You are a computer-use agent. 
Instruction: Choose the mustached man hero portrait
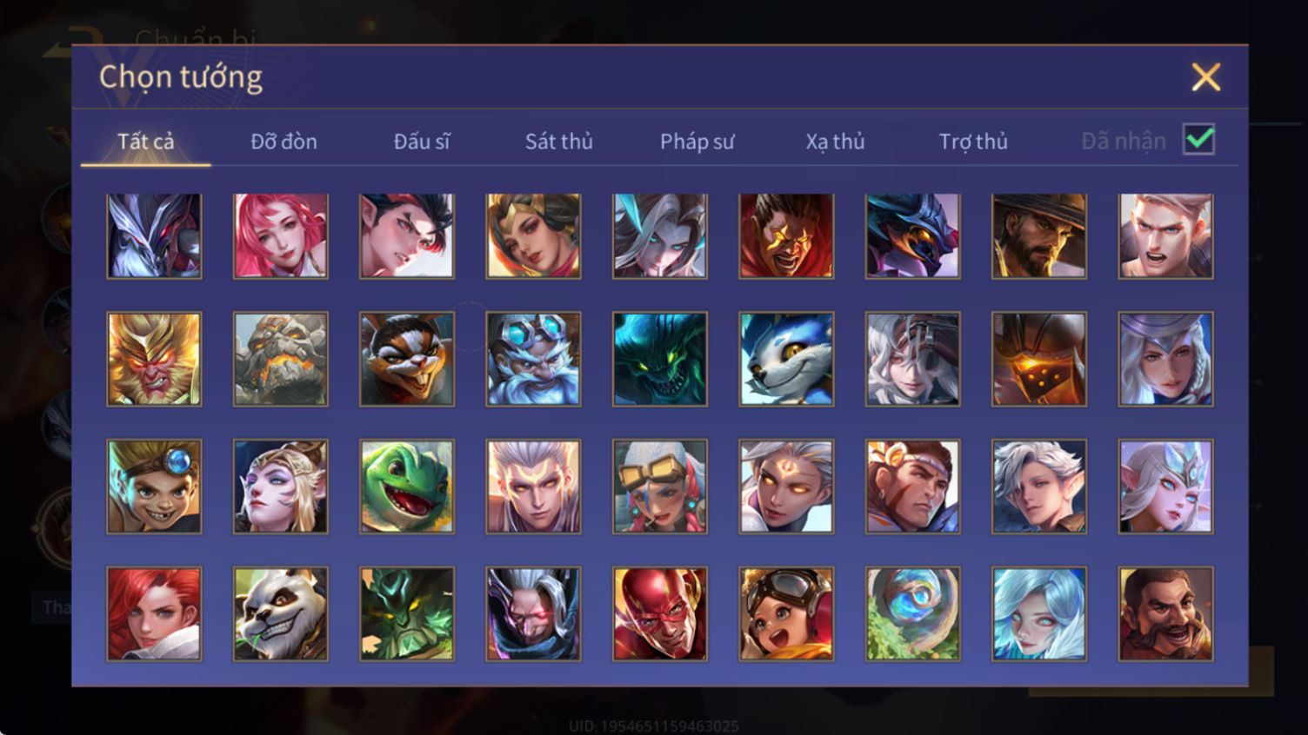1165,613
